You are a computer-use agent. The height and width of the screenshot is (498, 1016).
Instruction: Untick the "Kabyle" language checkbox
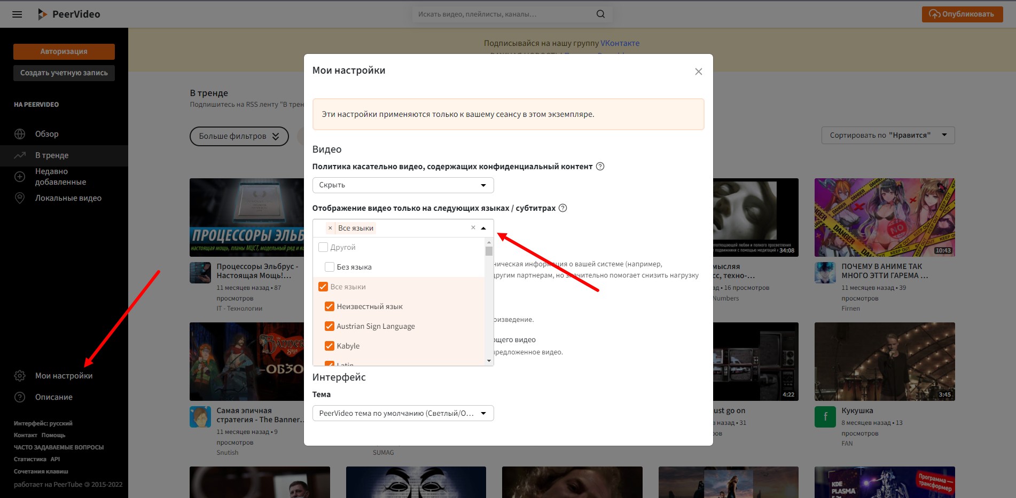tap(330, 346)
